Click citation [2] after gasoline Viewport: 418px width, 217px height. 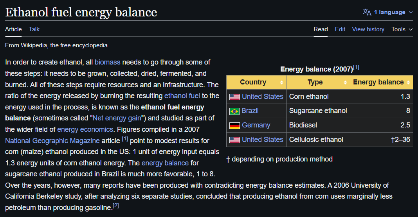pyautogui.click(x=116, y=206)
